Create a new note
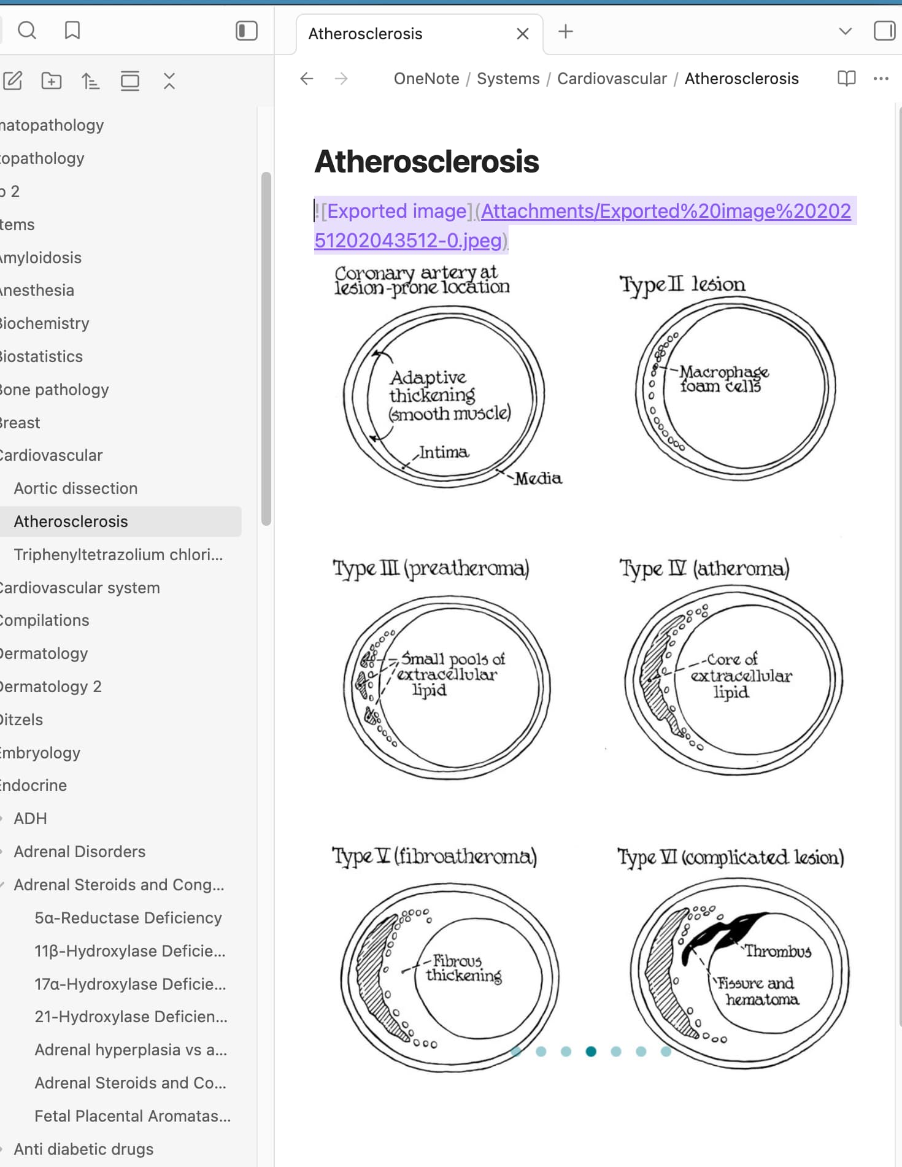This screenshot has height=1167, width=902. tap(13, 81)
